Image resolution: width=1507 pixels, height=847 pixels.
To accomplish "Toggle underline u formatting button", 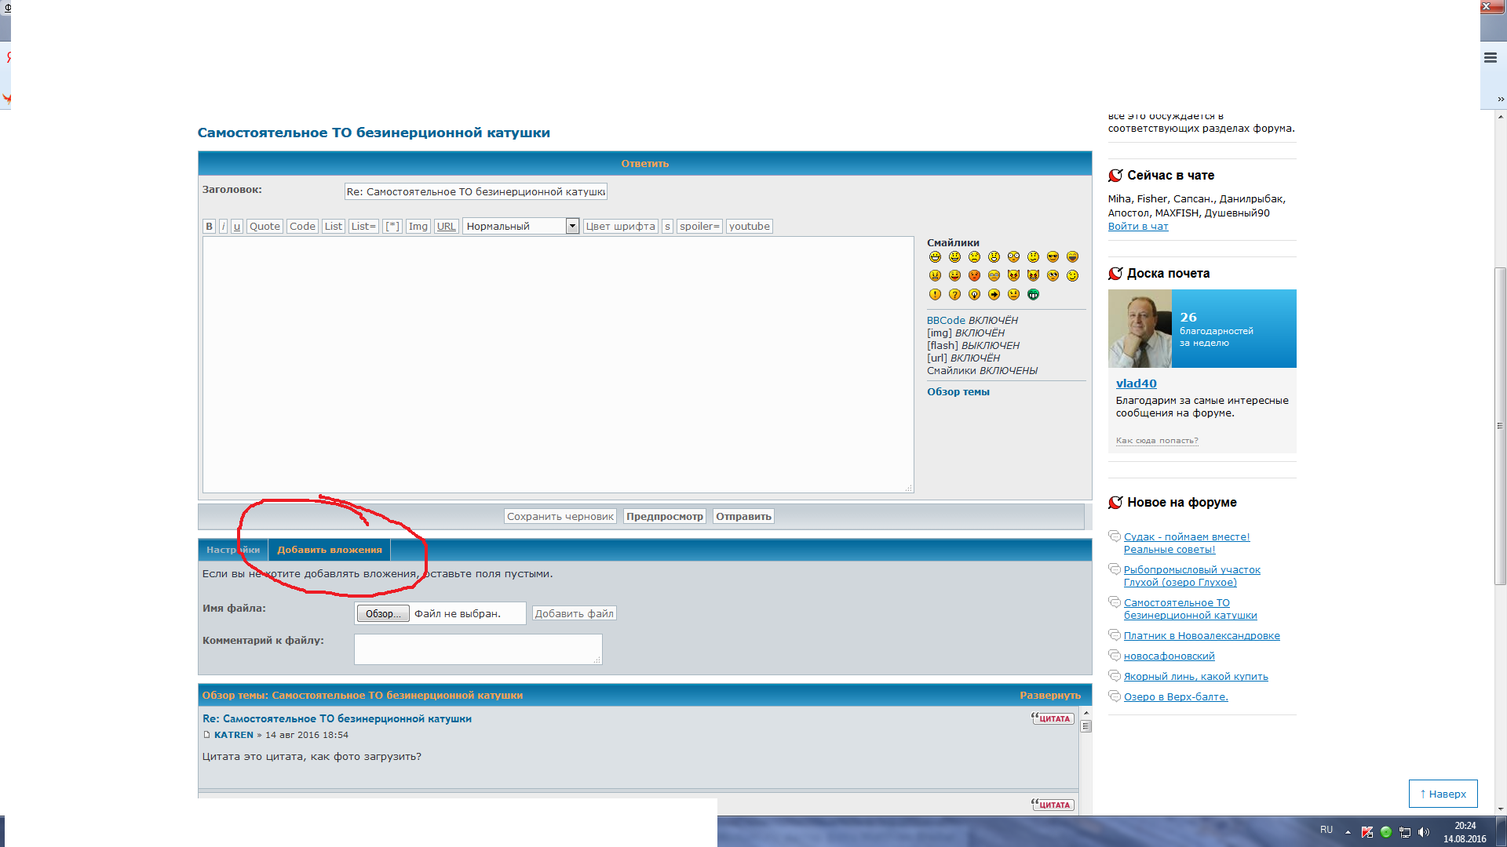I will [236, 227].
